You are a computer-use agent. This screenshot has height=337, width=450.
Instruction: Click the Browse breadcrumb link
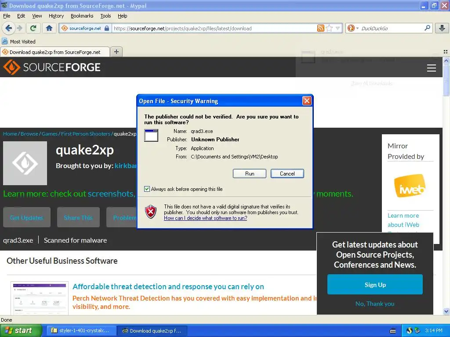pos(29,134)
